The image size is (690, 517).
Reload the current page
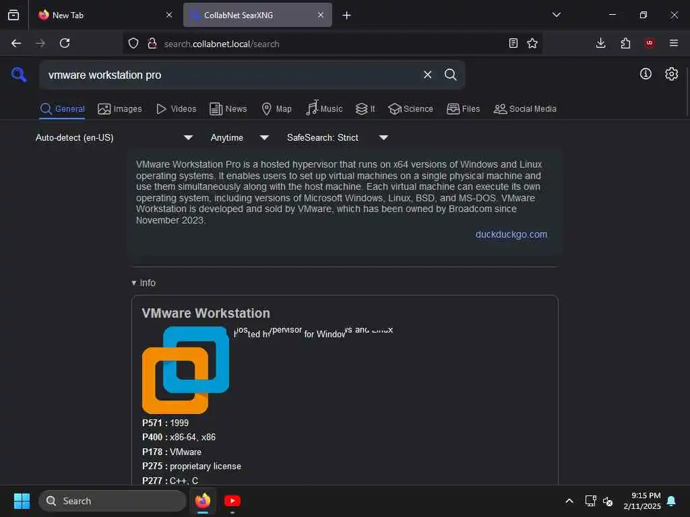coord(65,44)
